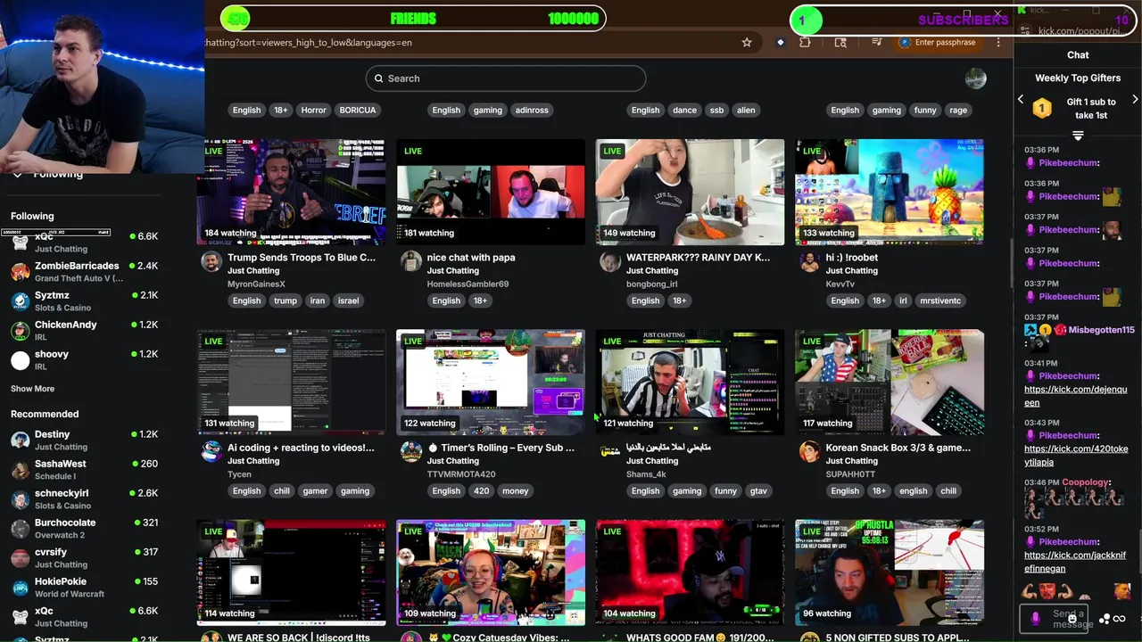Open the chat emote picker smiley icon
The width and height of the screenshot is (1142, 642).
[1072, 618]
